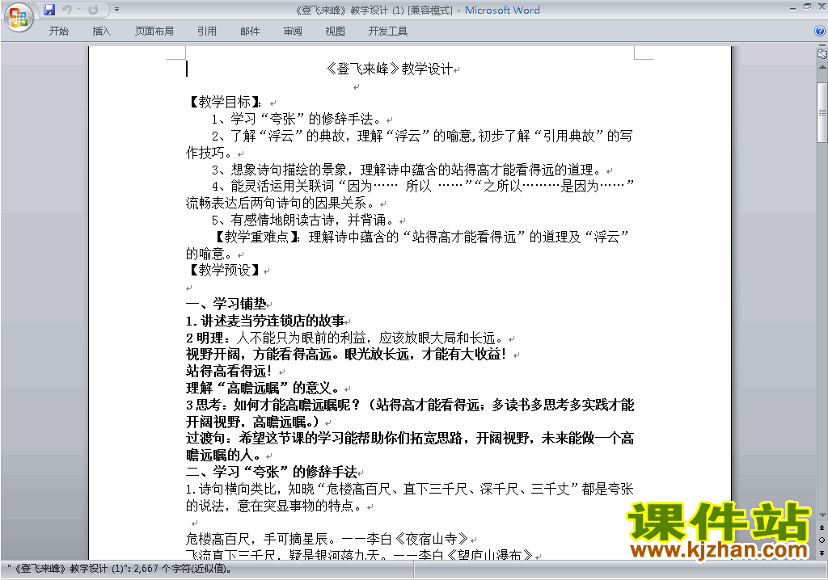Open the 引用 ribbon tab
Image resolution: width=828 pixels, height=580 pixels.
point(206,32)
